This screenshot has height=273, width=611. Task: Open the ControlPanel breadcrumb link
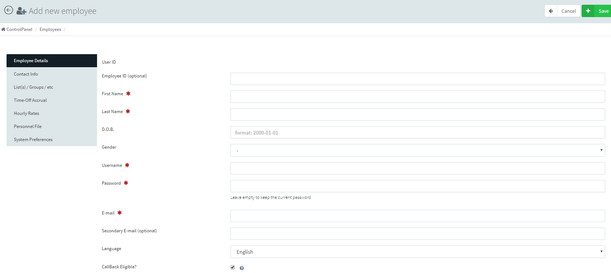click(x=19, y=29)
